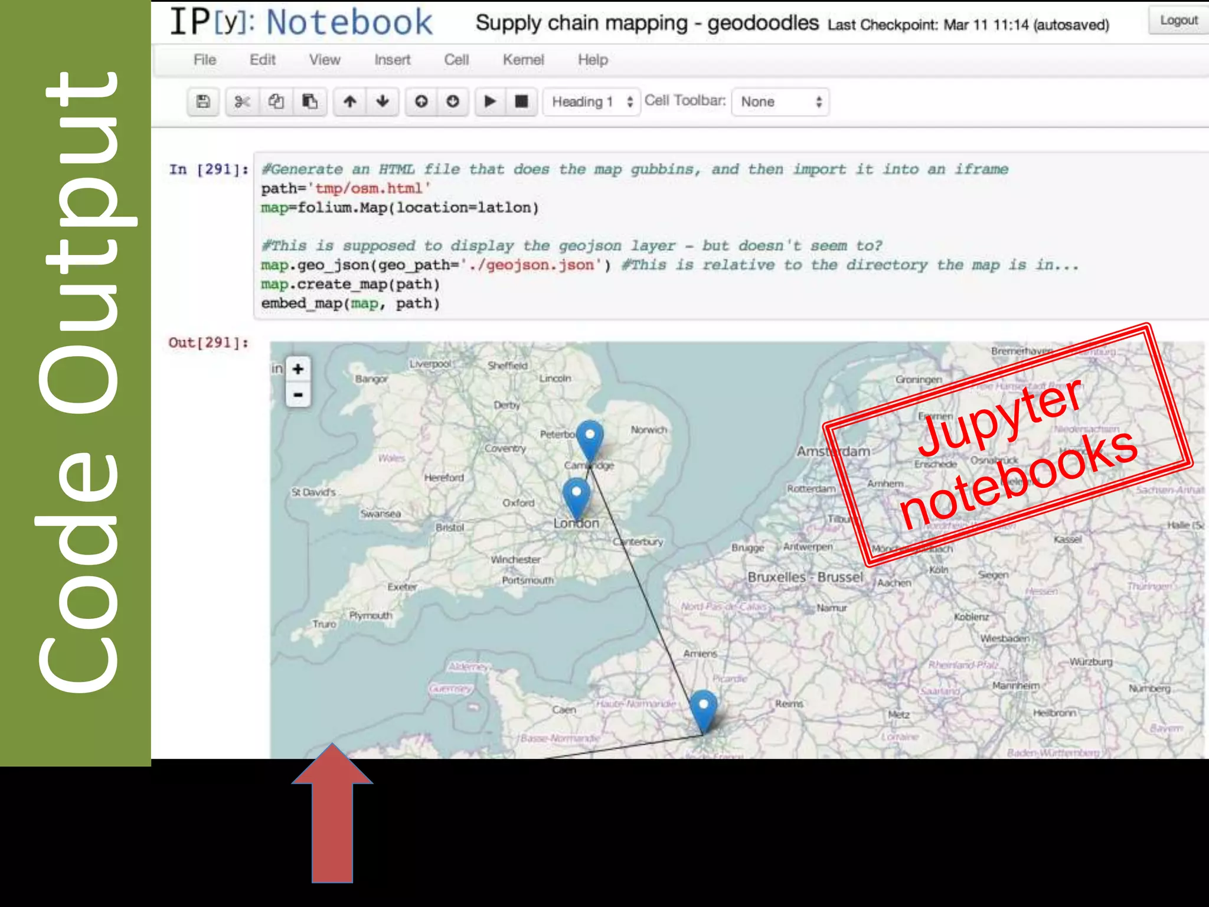Screen dimensions: 1209x907
Task: Run the cell with play button
Action: click(490, 102)
